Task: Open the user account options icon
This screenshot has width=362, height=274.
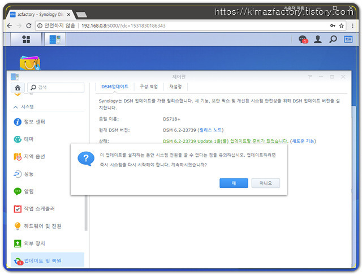Action: (x=318, y=39)
